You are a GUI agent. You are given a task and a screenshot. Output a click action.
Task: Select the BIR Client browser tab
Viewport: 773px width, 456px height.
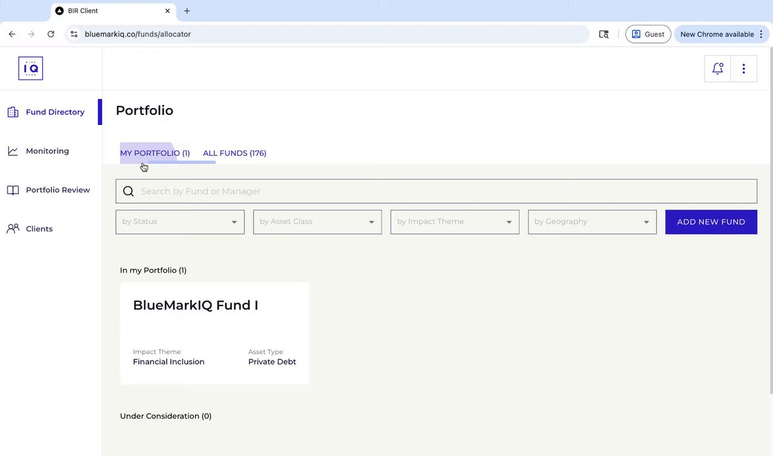click(115, 11)
